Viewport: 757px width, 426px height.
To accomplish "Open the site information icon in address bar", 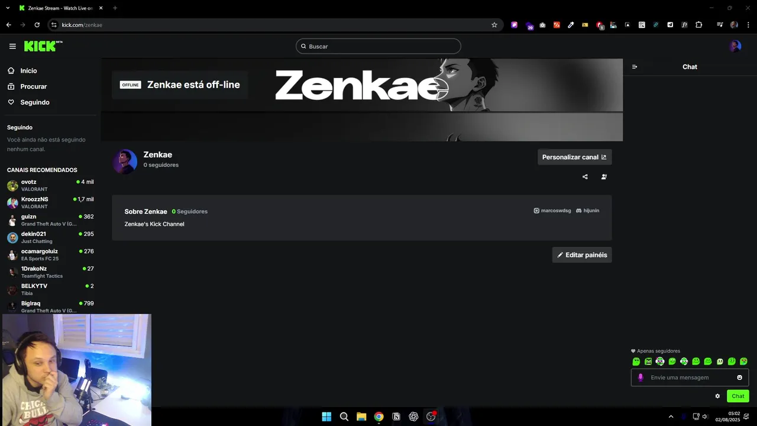I will click(53, 25).
